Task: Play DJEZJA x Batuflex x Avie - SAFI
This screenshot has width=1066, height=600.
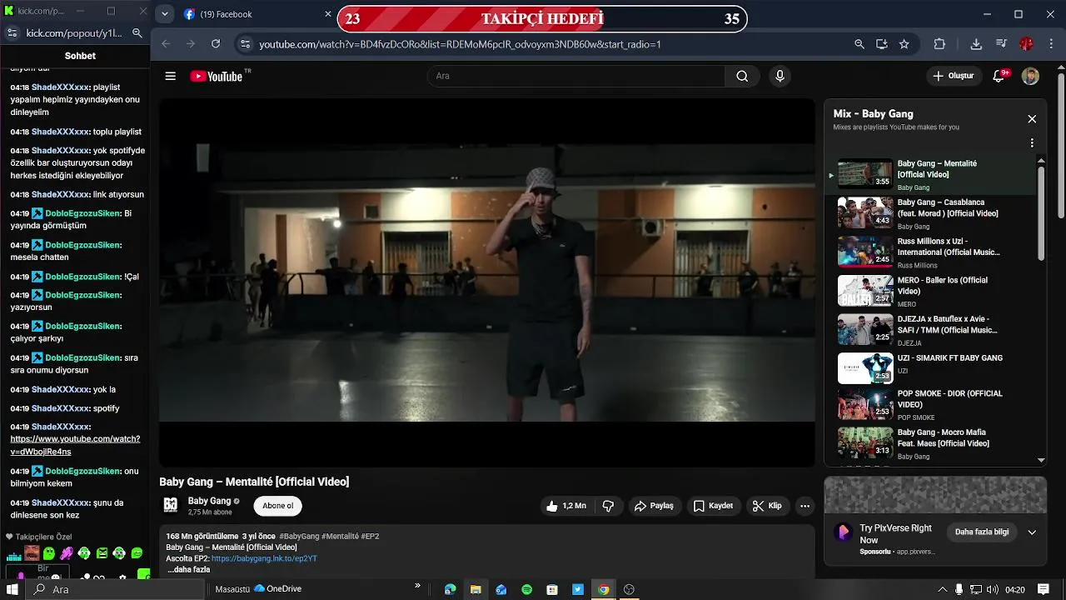Action: pos(931,331)
